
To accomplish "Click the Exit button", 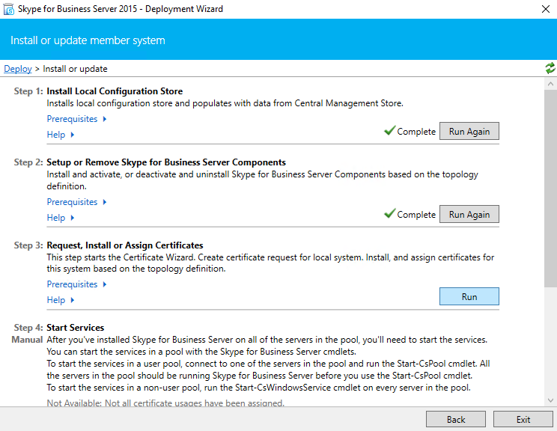I will pos(523,419).
